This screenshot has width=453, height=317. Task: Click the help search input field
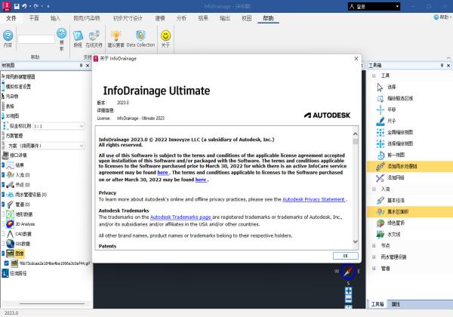pos(36,39)
